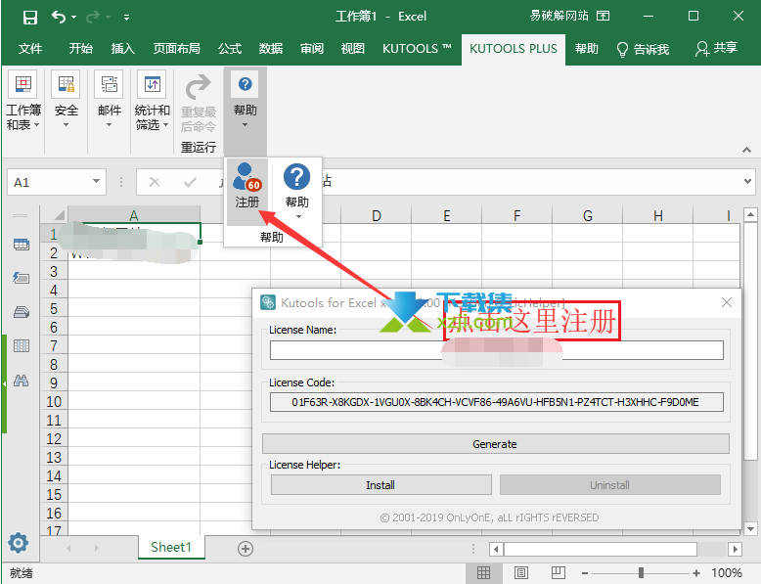Click the formula bar confirm check icon
Image resolution: width=761 pixels, height=584 pixels.
(190, 182)
